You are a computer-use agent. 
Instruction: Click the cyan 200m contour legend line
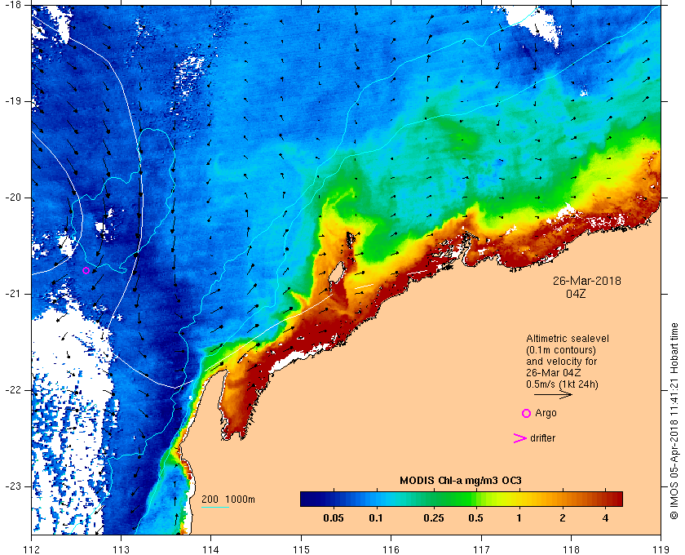coord(215,508)
